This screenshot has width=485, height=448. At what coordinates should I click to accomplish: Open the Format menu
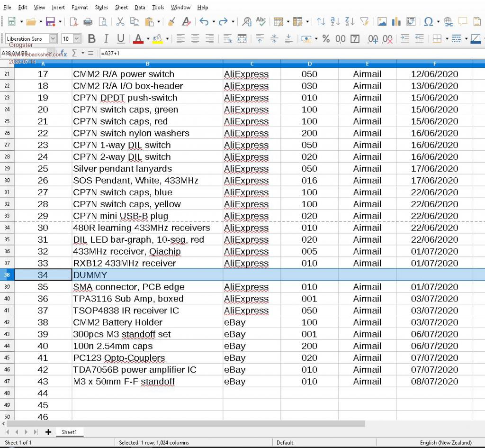80,8
